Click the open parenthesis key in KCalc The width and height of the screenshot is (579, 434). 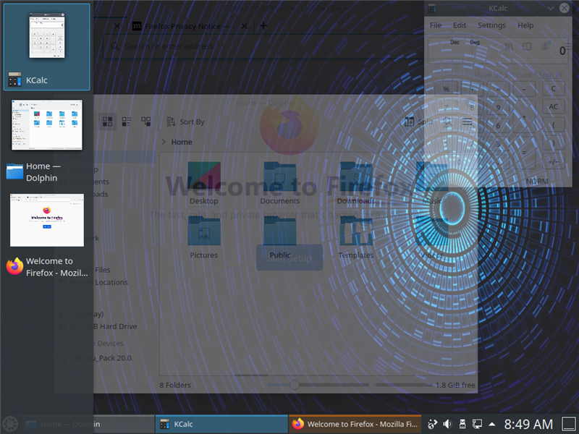553,125
